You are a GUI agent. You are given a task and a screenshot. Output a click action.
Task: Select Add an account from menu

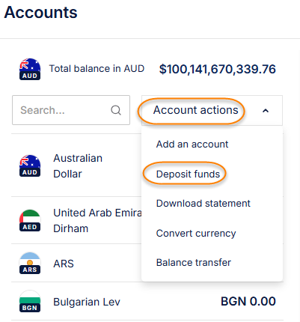(192, 145)
